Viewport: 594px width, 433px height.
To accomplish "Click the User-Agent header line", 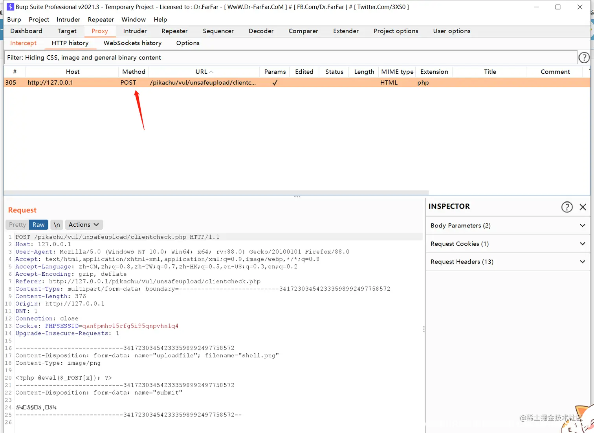I will pyautogui.click(x=182, y=252).
